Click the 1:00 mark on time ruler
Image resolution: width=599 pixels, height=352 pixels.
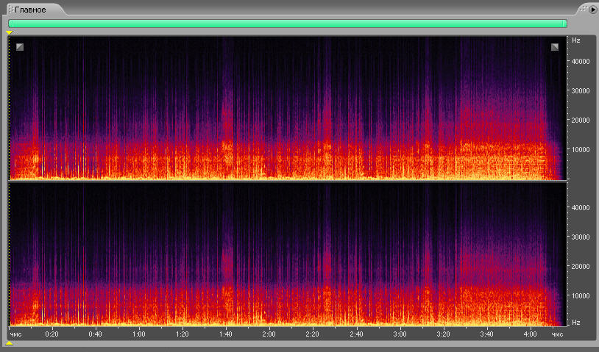click(138, 334)
